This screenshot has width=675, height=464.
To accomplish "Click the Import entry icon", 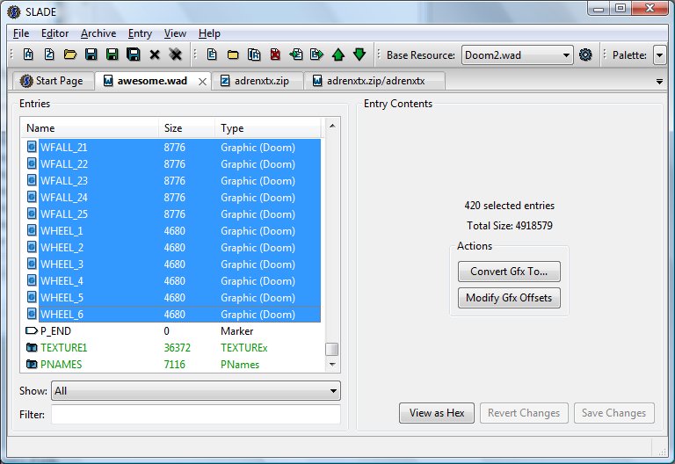I will tap(296, 54).
